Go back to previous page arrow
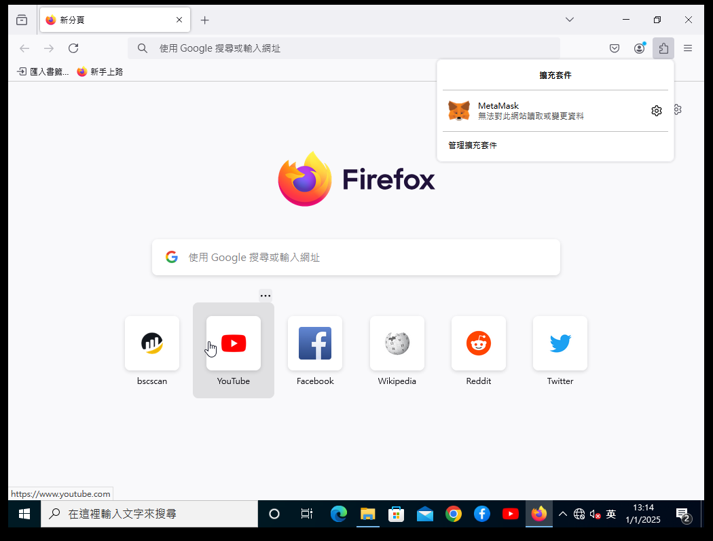 pyautogui.click(x=24, y=48)
